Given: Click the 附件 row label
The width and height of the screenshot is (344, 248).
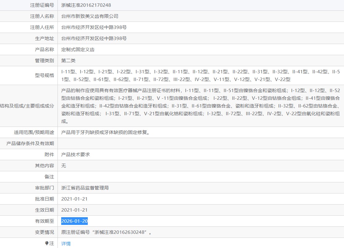Looking at the screenshot, I should click(x=49, y=155).
